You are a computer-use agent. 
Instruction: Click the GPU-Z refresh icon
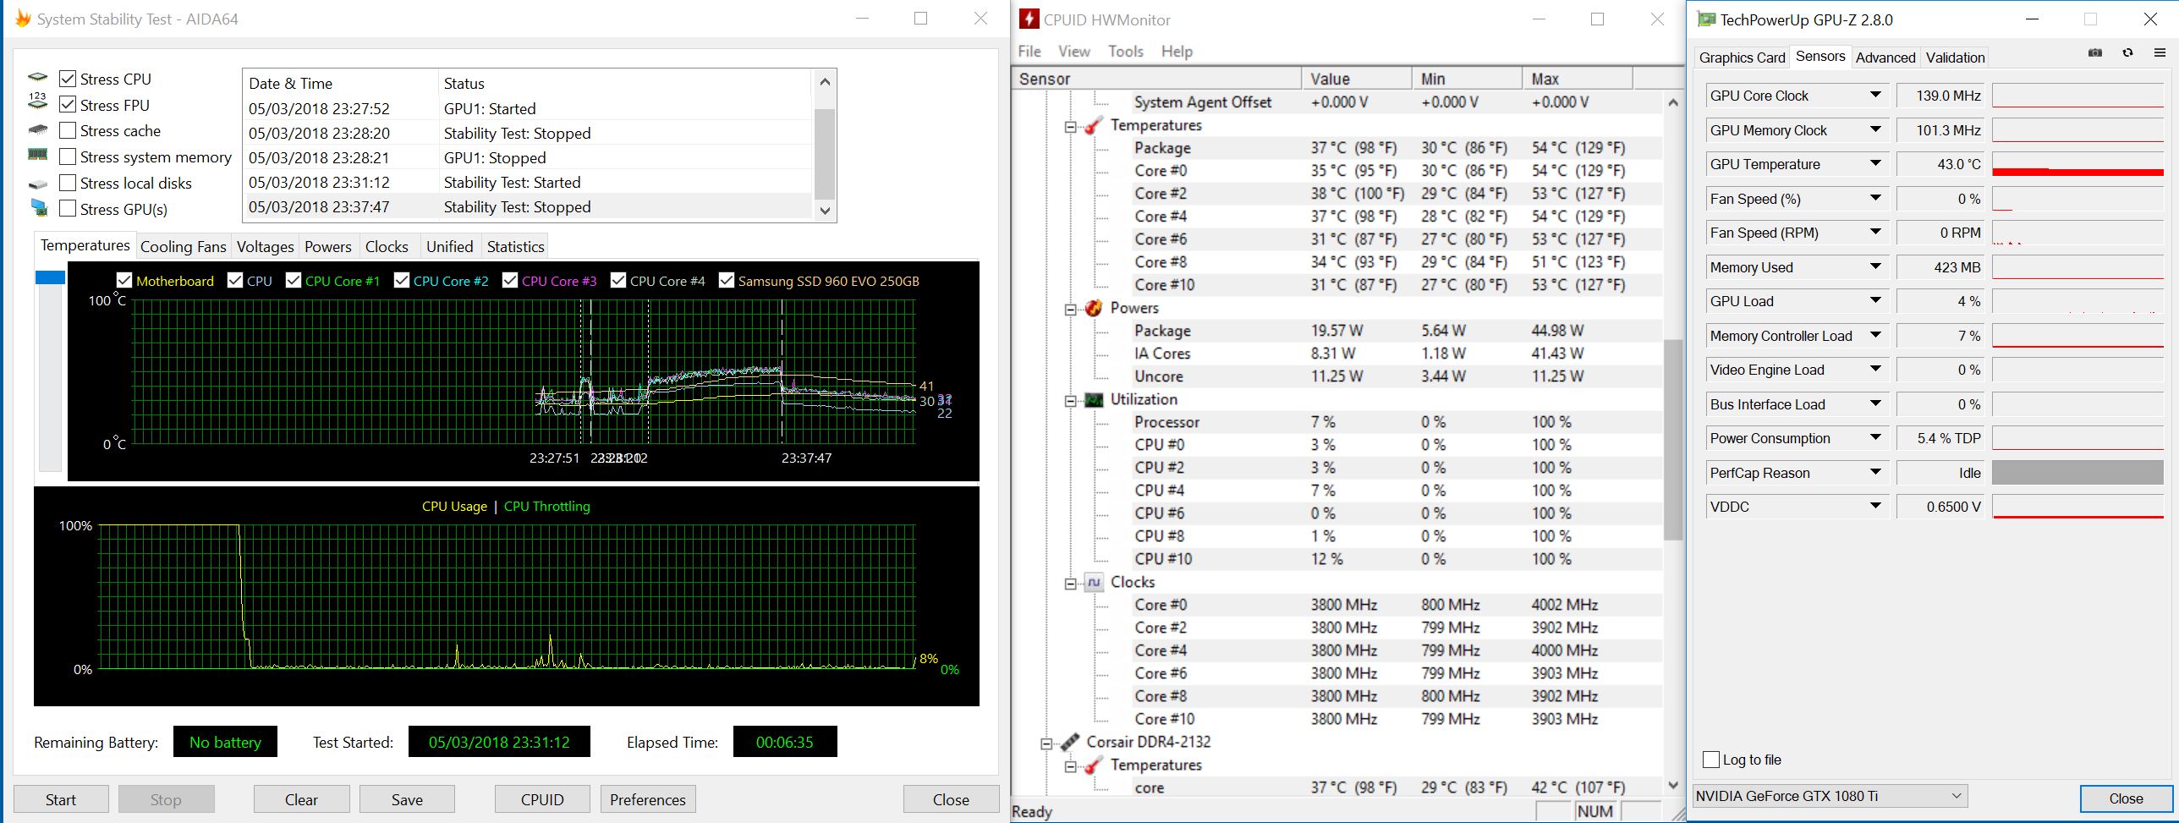(2127, 53)
